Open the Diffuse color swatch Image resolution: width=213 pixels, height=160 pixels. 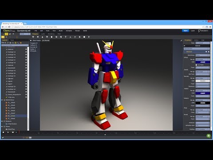click(x=203, y=62)
